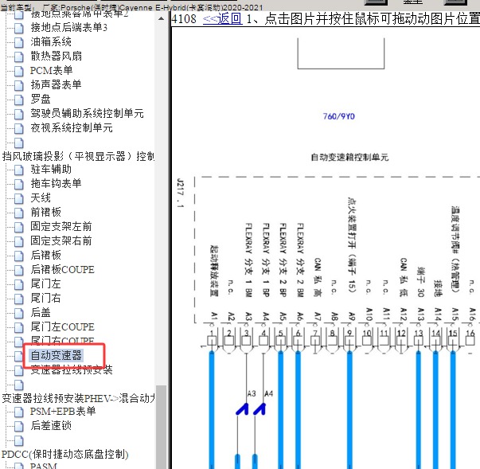The image size is (480, 469).
Task: Open the 后差速锁 entry
Action: [51, 425]
